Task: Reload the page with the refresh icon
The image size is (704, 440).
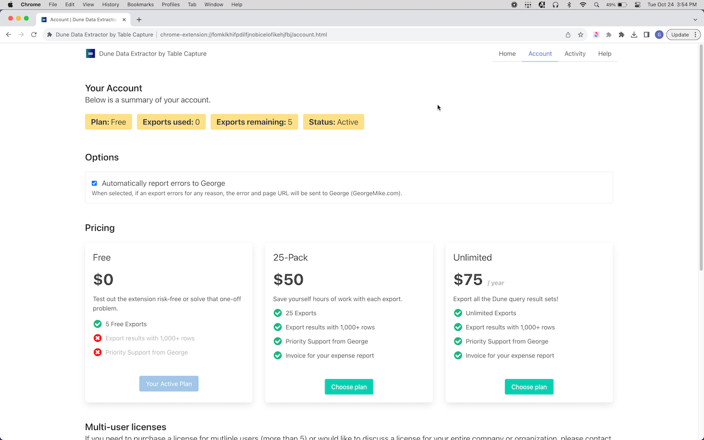Action: click(x=34, y=35)
